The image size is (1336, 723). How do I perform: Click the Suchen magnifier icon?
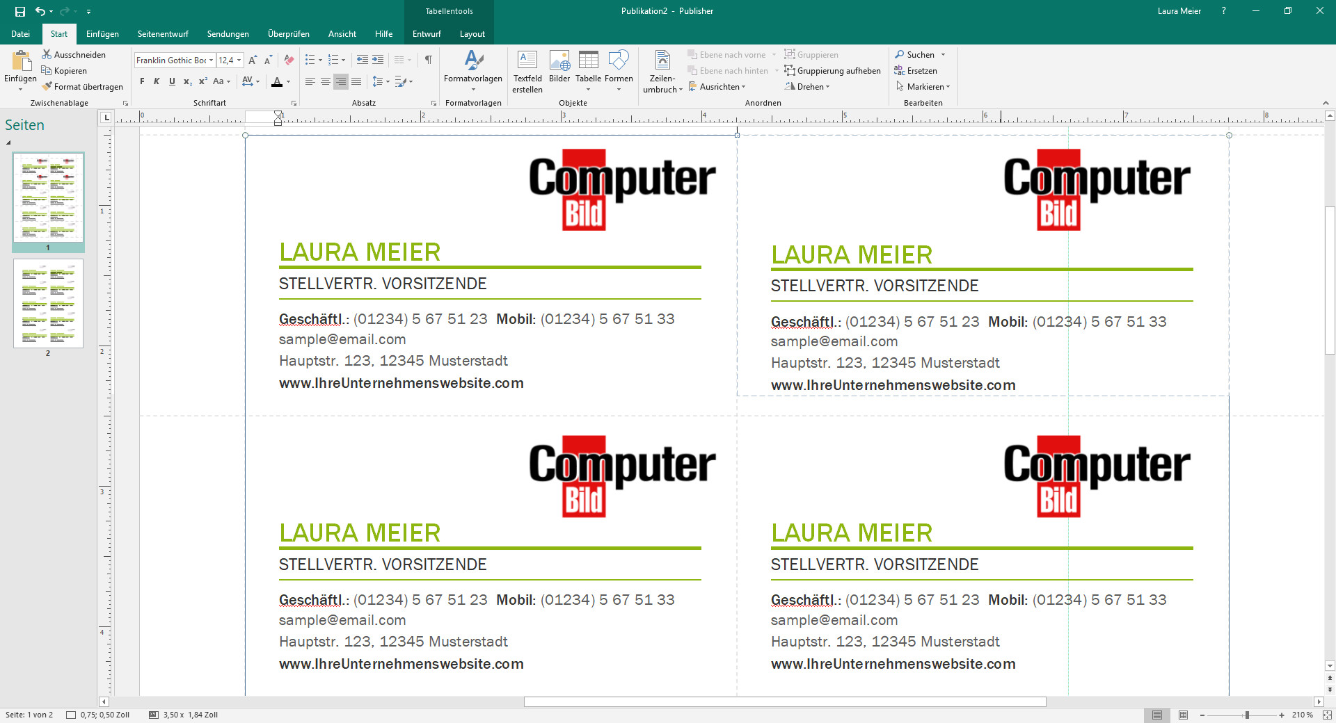899,54
